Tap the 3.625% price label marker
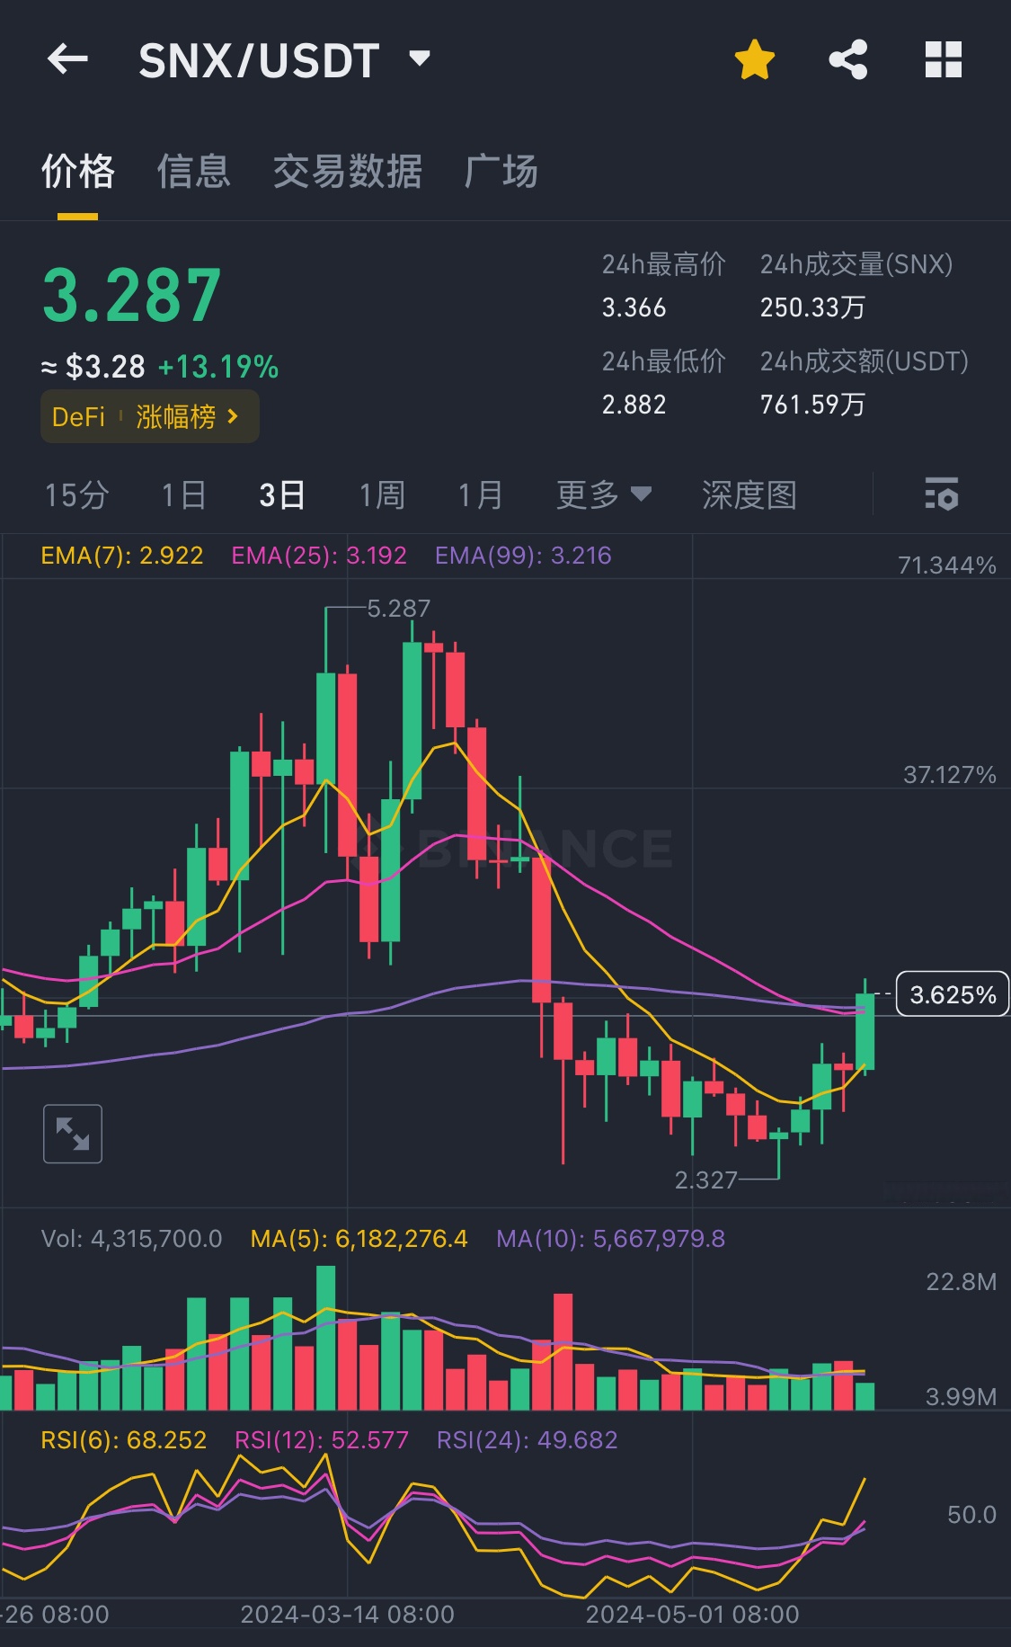This screenshot has width=1011, height=1647. click(952, 994)
